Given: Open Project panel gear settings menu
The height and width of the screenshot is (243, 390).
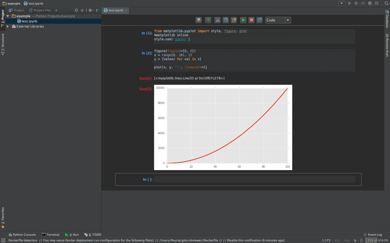Looking at the screenshot, I should pos(91,10).
